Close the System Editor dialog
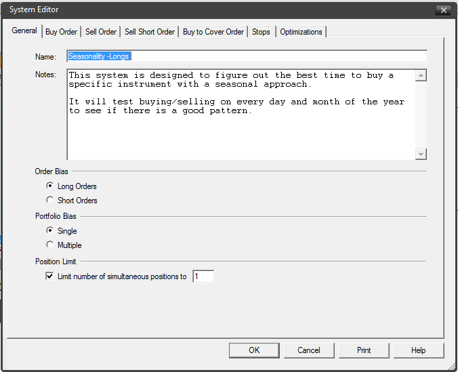This screenshot has height=372, width=458. click(x=444, y=10)
